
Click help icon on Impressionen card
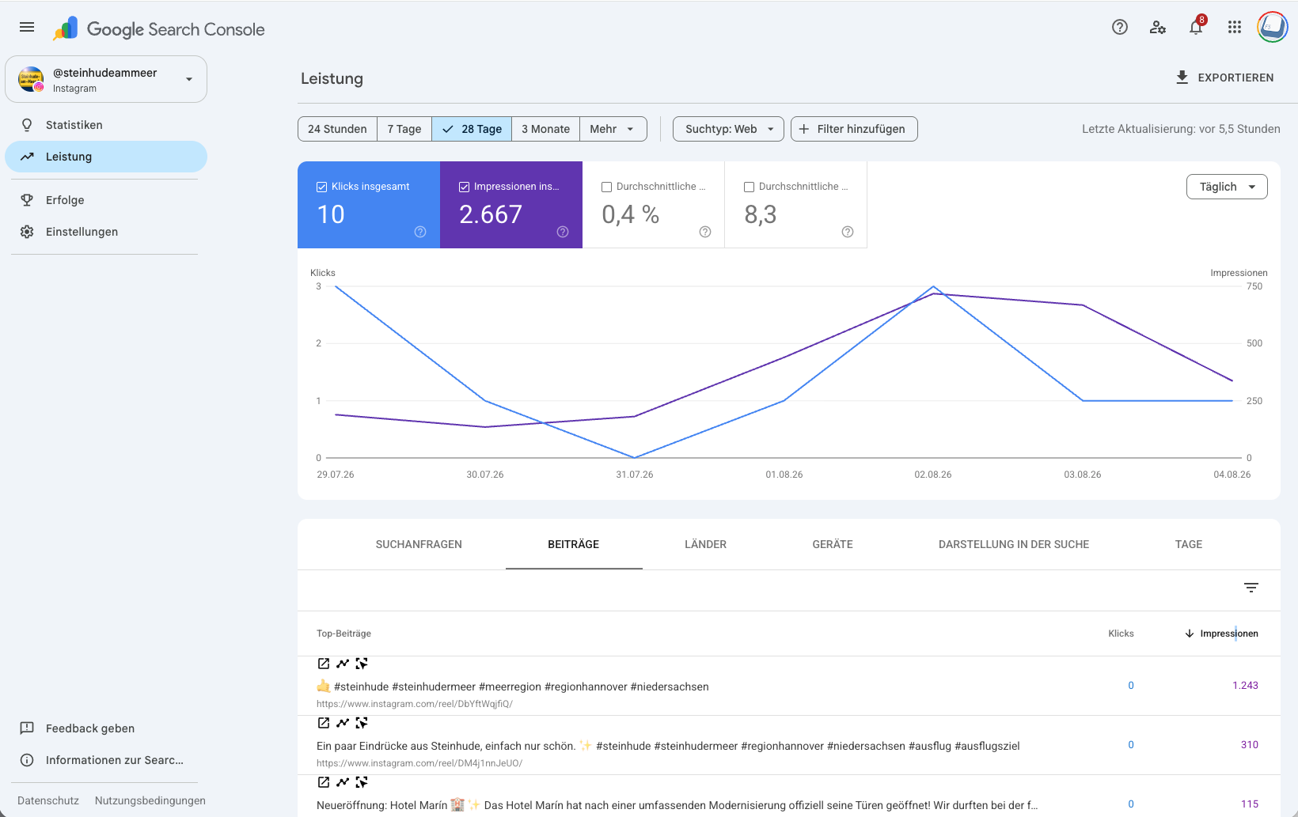[x=563, y=232]
